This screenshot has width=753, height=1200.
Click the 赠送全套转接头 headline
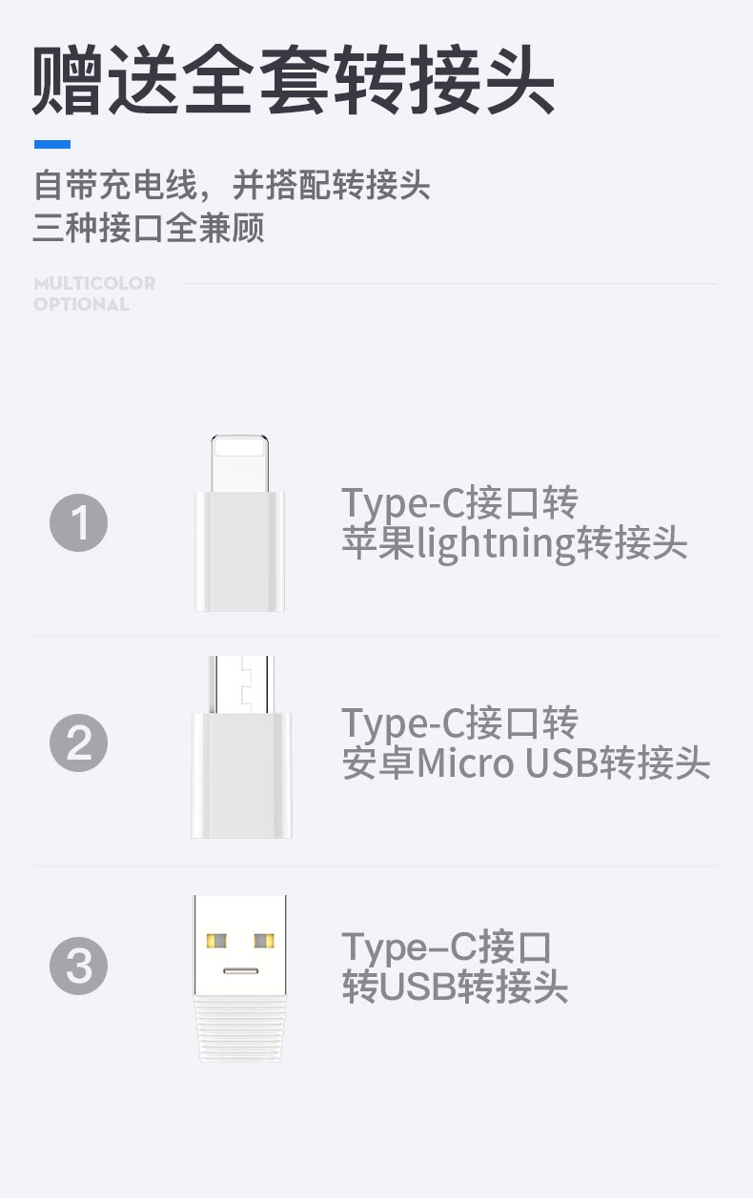(294, 80)
